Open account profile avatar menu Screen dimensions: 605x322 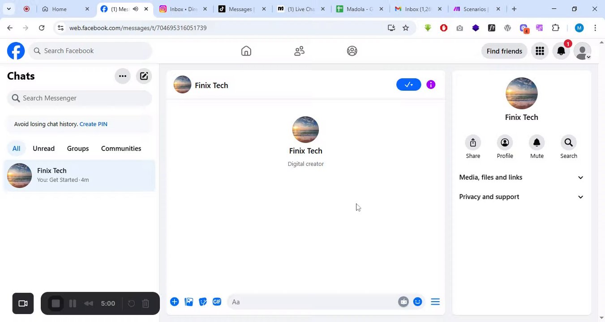point(582,51)
